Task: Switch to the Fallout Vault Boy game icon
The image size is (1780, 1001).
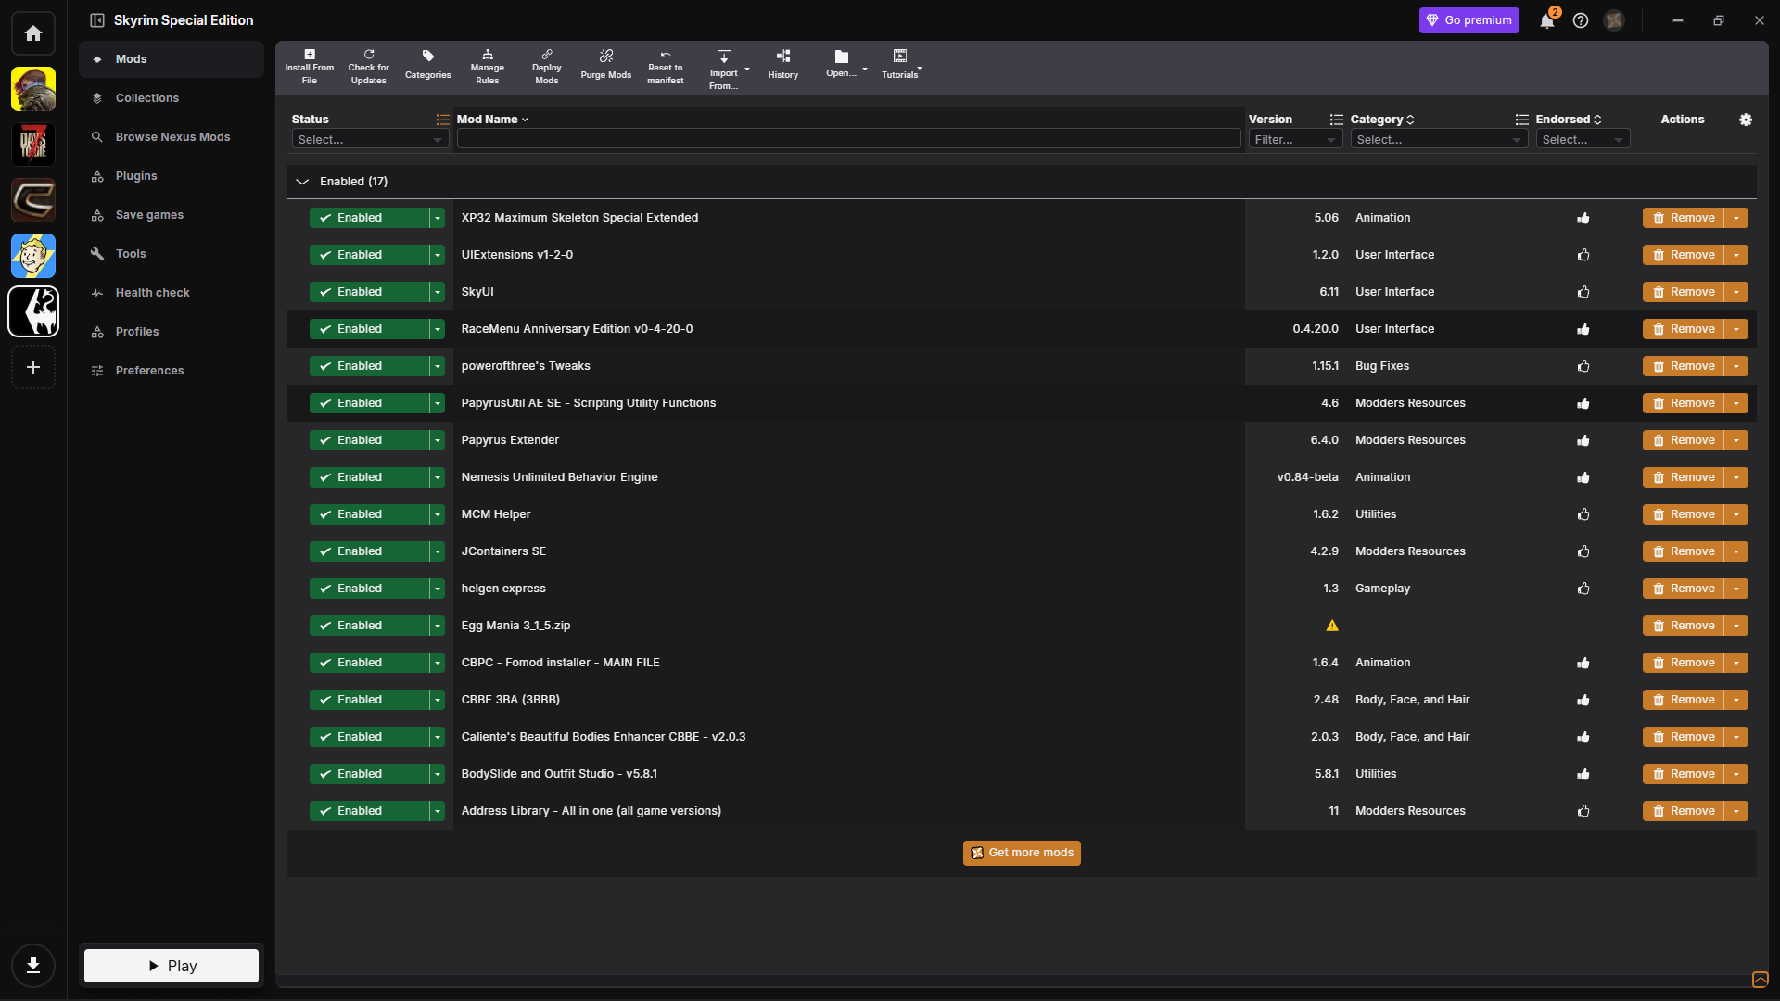Action: [x=33, y=256]
